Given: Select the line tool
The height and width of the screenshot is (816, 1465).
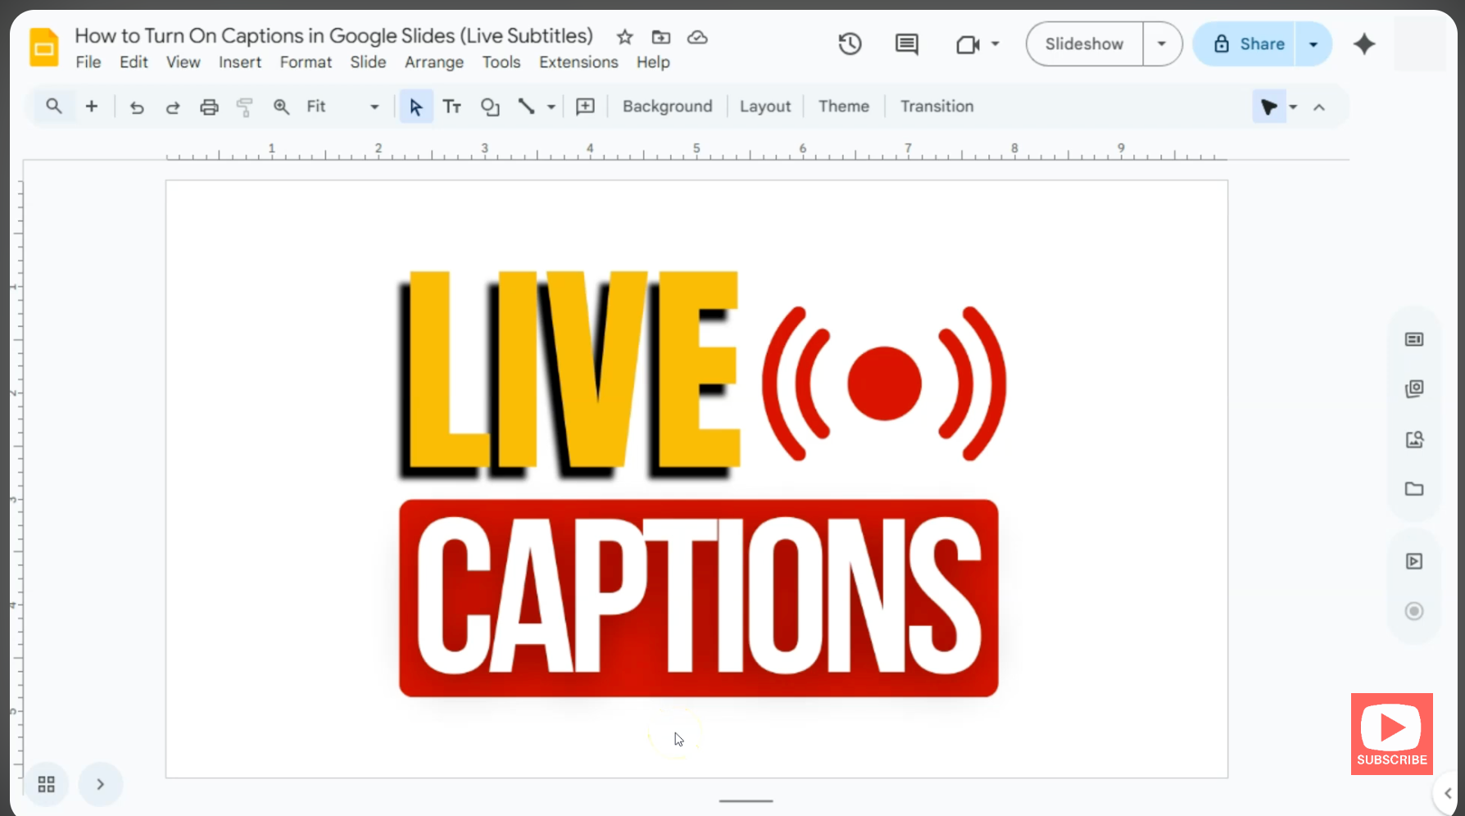Looking at the screenshot, I should (x=526, y=107).
